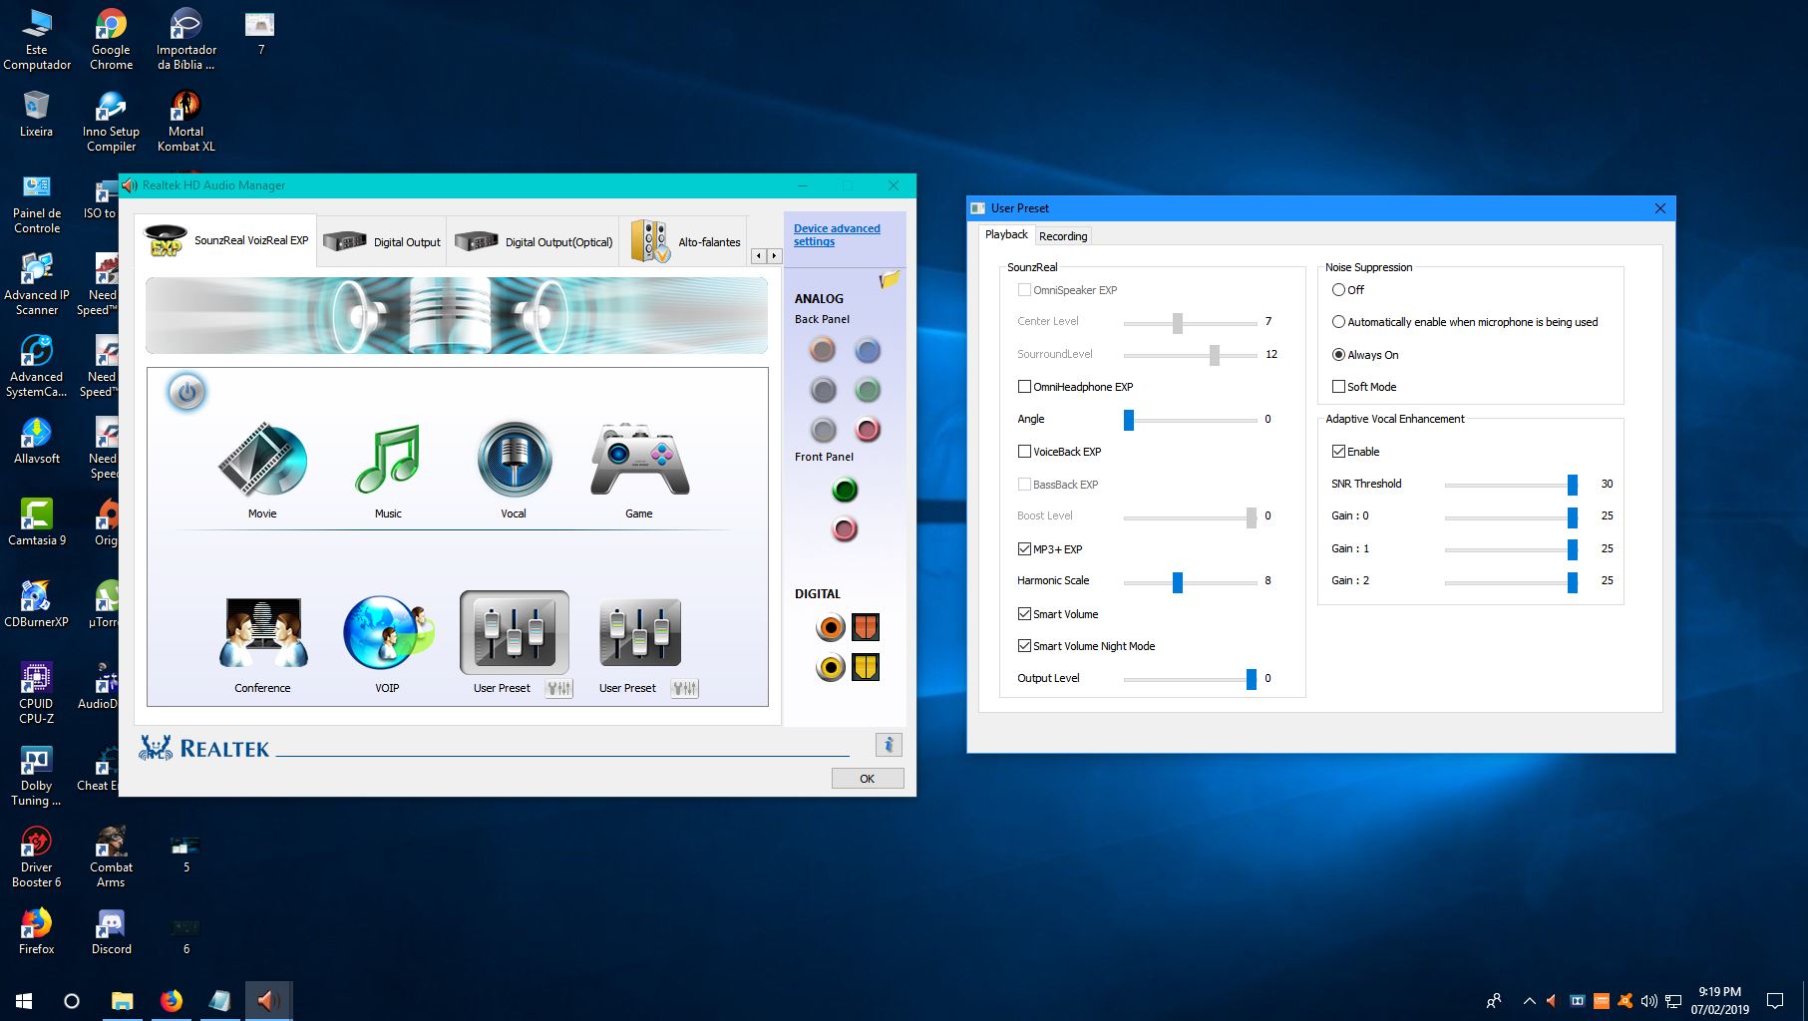Click the pink front panel jack
Viewport: 1808px width, 1021px height.
845,529
